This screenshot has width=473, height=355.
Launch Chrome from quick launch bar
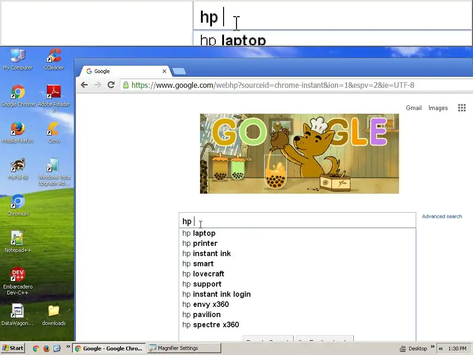(x=36, y=349)
